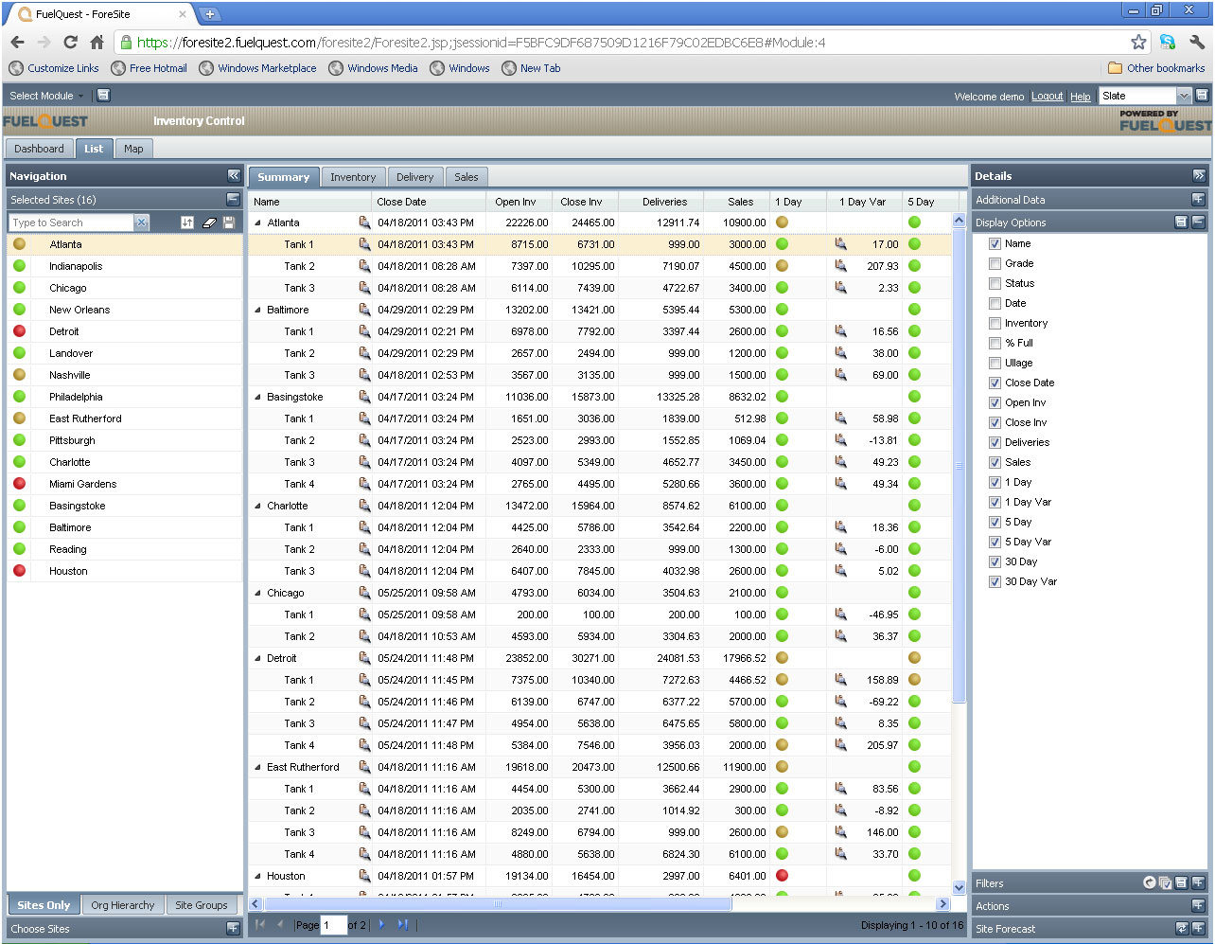
Task: Click the Type to Search field
Action: click(x=71, y=223)
